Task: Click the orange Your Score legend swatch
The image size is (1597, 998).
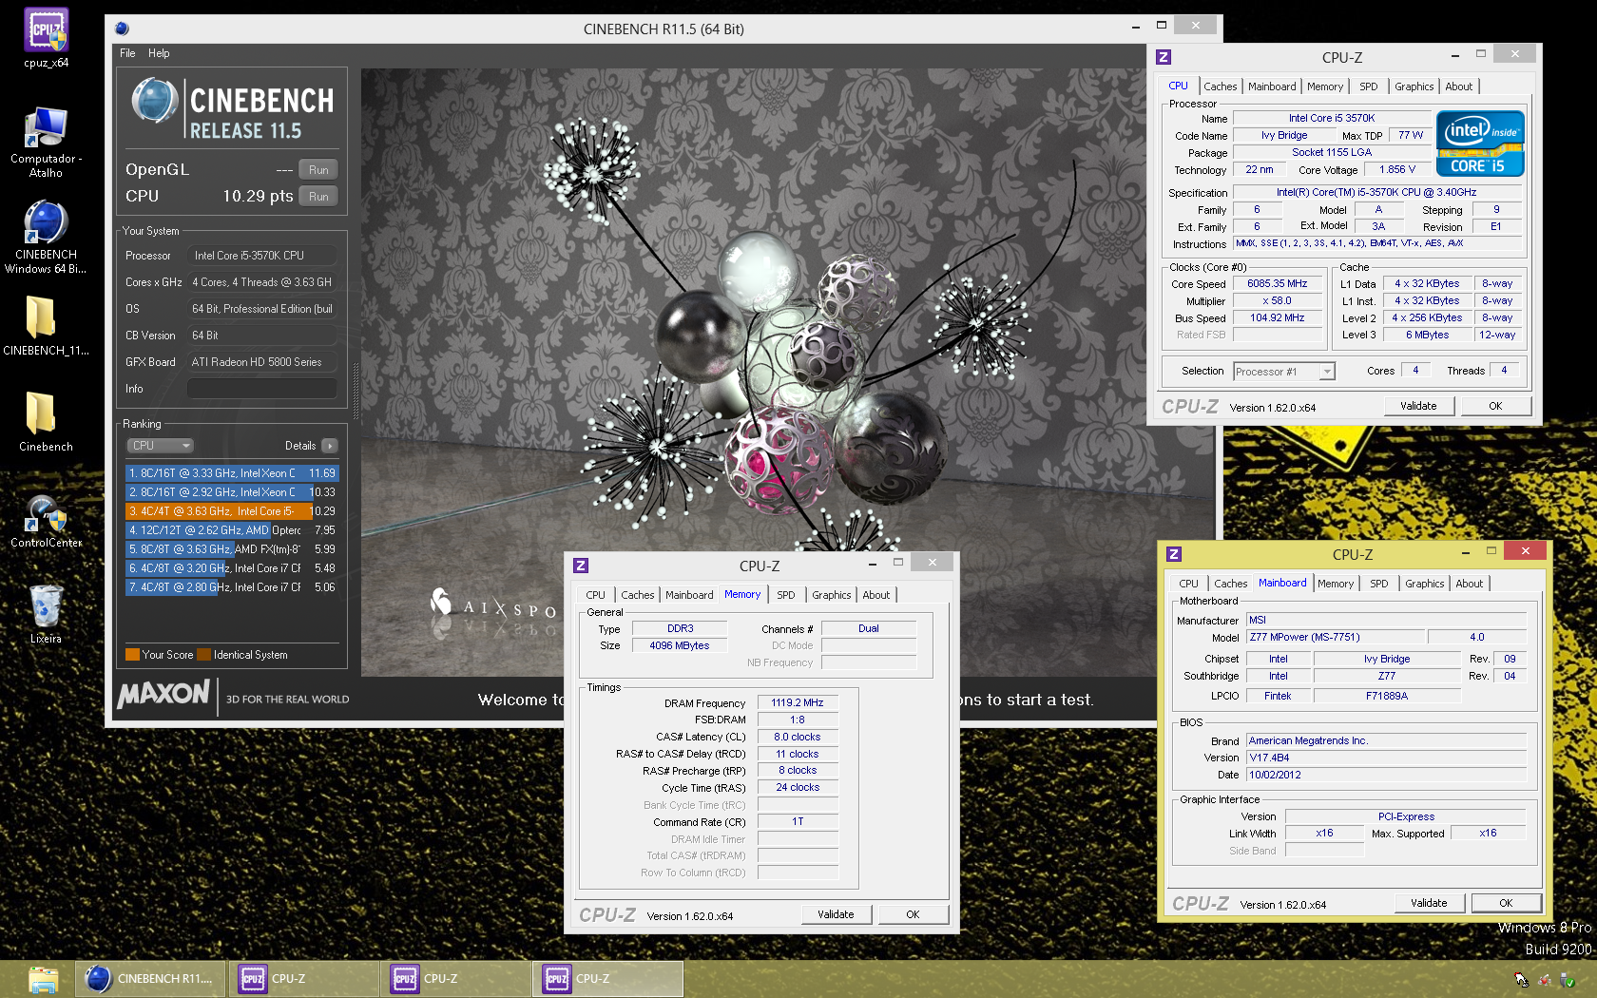Action: pos(132,655)
